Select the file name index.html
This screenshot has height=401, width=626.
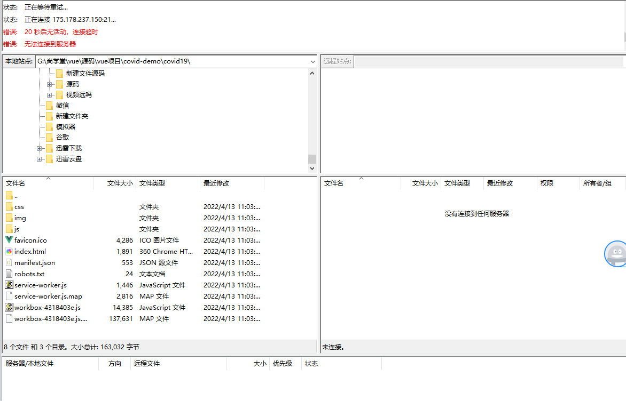pyautogui.click(x=30, y=252)
